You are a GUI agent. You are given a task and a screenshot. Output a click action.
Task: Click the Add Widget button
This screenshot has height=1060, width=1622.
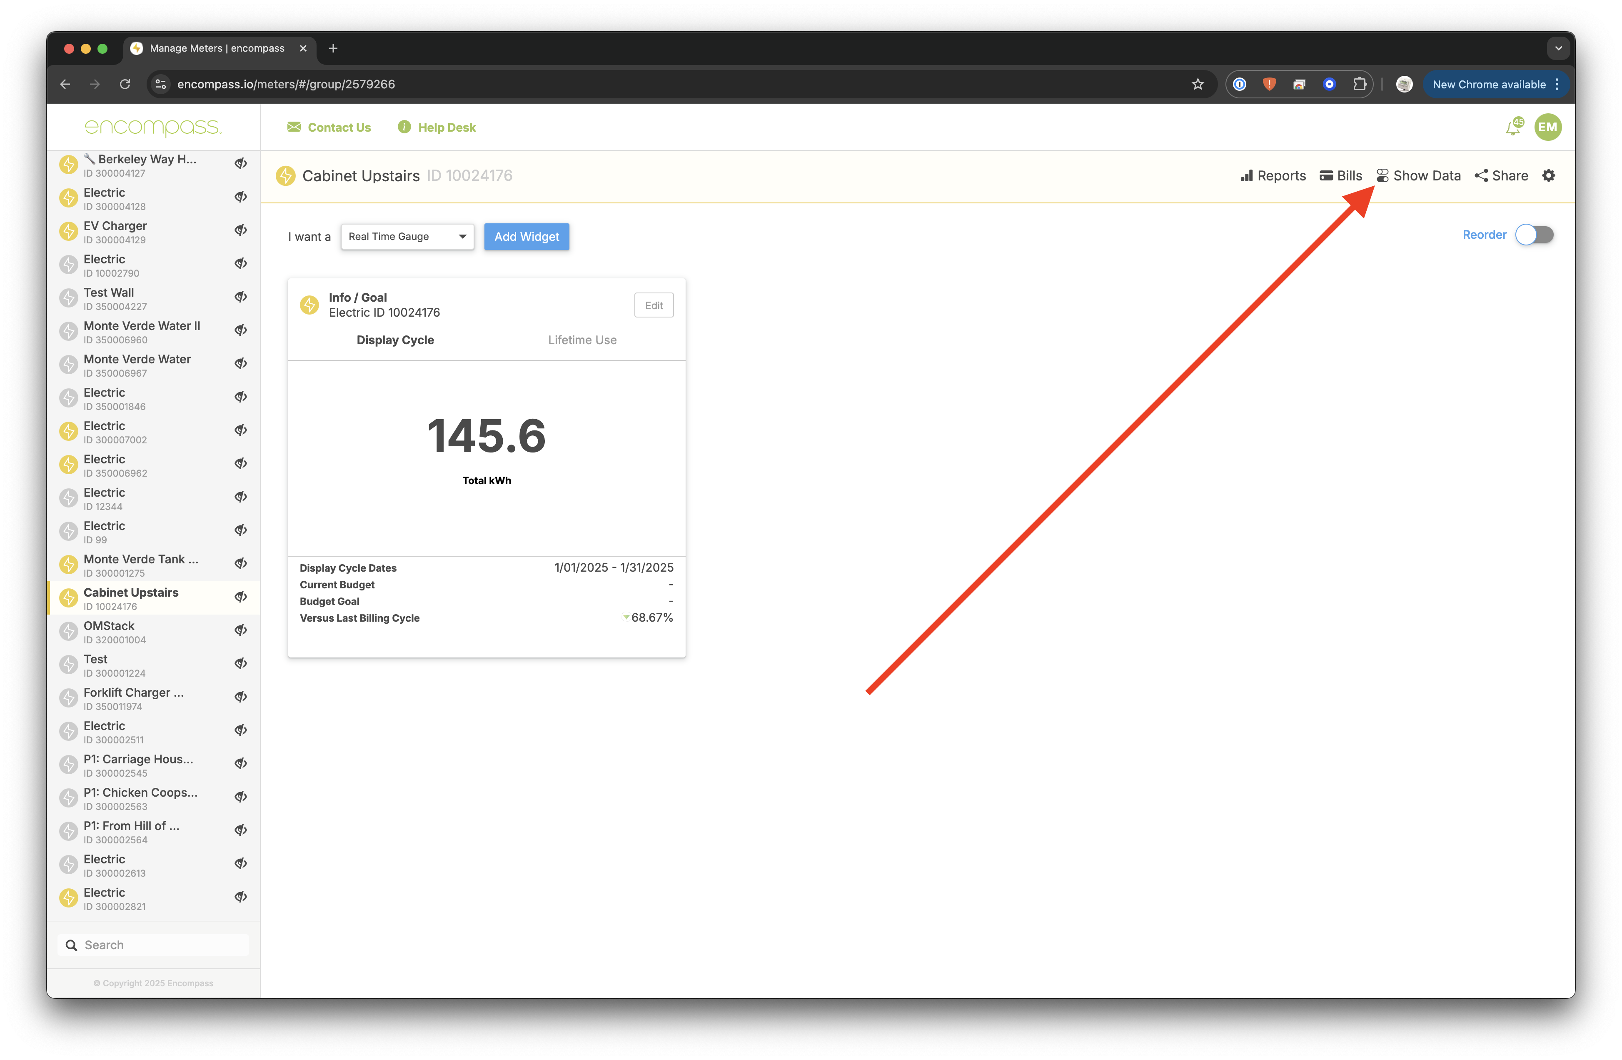point(526,237)
